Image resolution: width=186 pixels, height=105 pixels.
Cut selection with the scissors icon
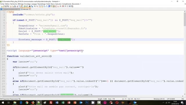(x=17, y=6)
